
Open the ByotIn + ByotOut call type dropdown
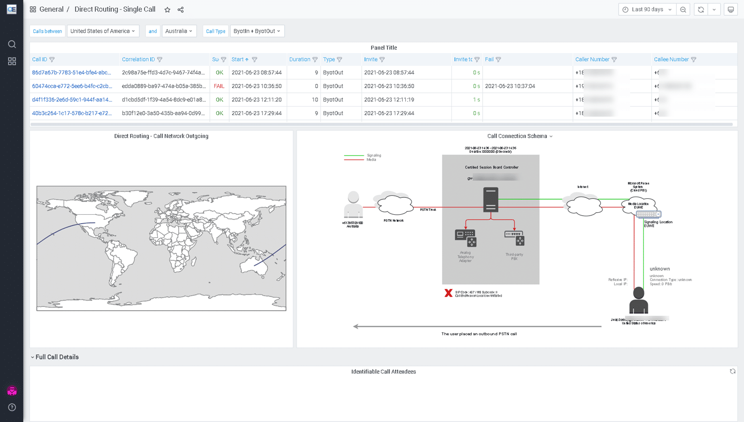[257, 31]
